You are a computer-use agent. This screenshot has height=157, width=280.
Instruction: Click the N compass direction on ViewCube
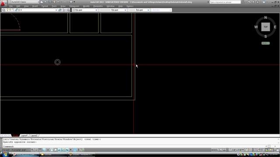(266, 17)
